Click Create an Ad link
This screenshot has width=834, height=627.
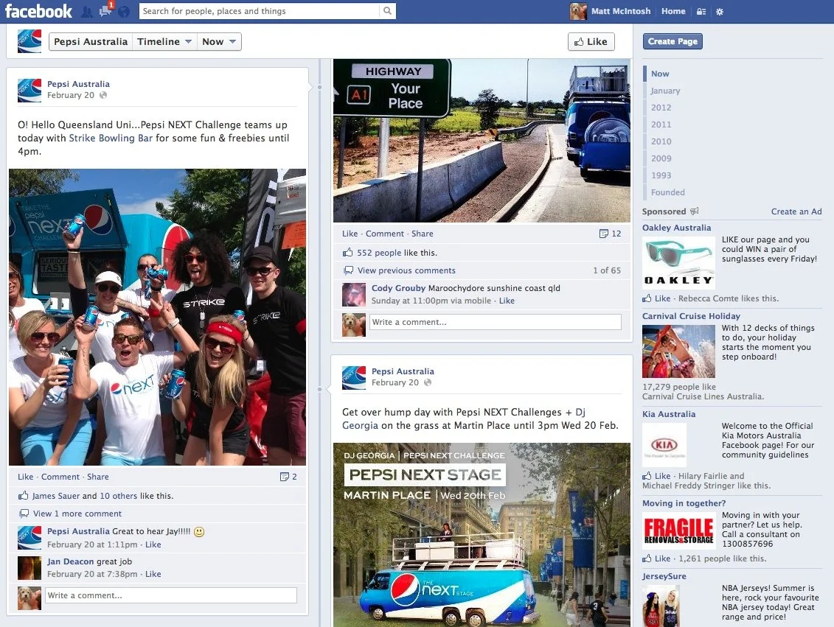(x=796, y=211)
